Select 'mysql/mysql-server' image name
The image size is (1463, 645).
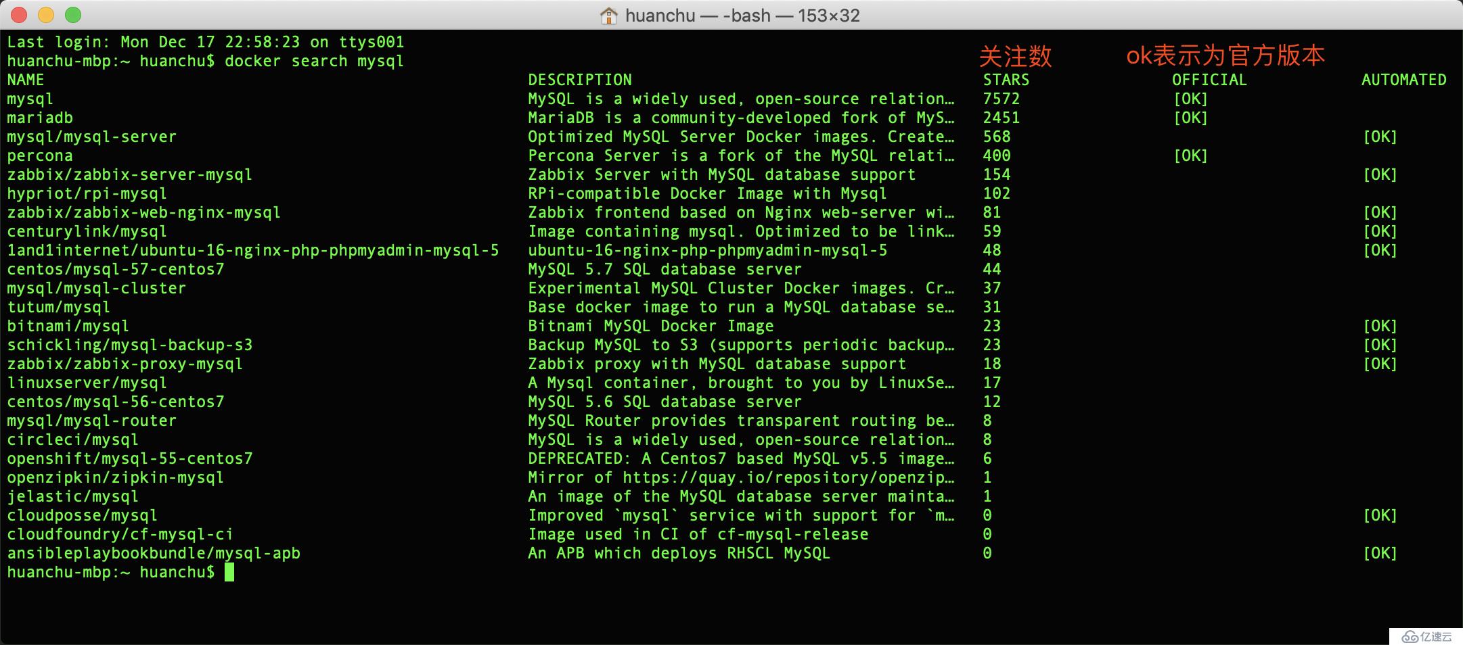click(x=92, y=137)
